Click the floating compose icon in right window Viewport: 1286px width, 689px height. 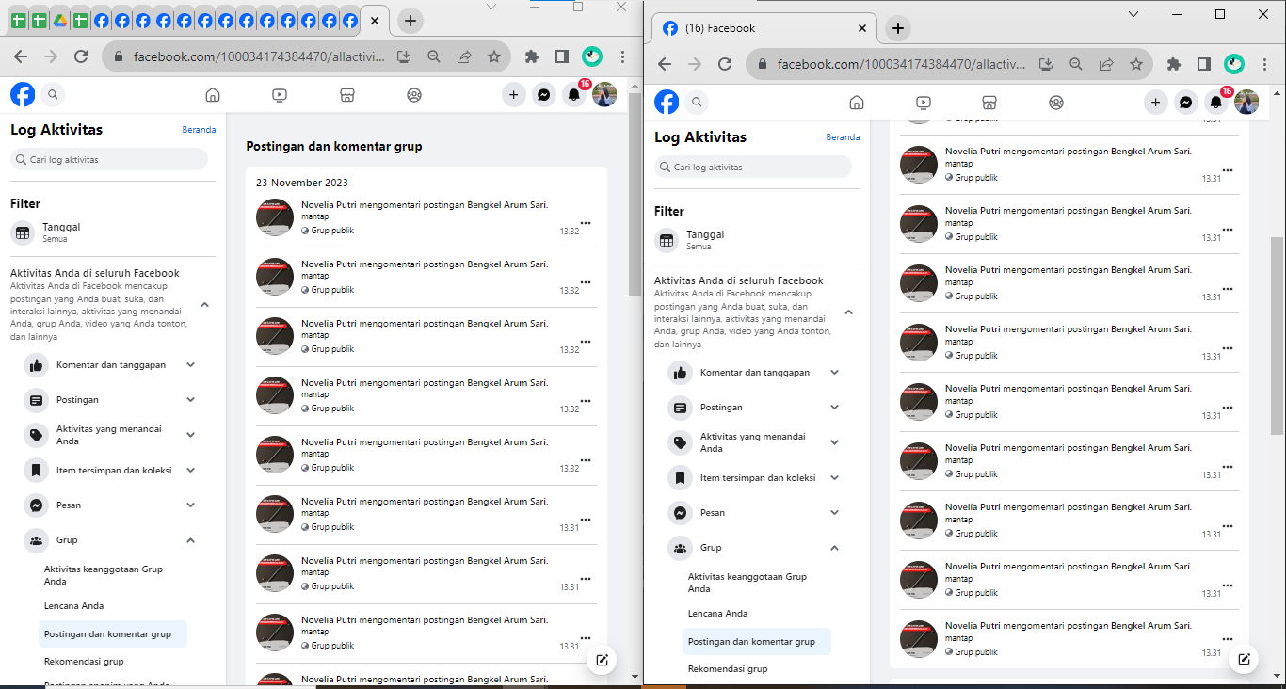pyautogui.click(x=1244, y=660)
